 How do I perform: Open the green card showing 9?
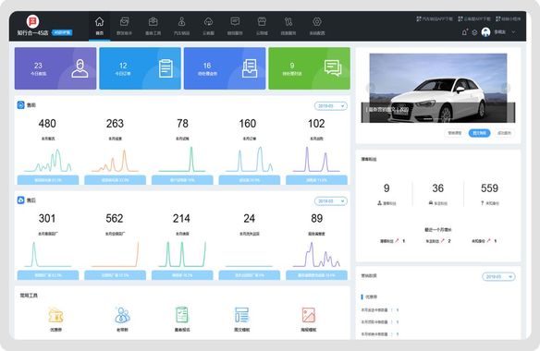click(x=309, y=68)
